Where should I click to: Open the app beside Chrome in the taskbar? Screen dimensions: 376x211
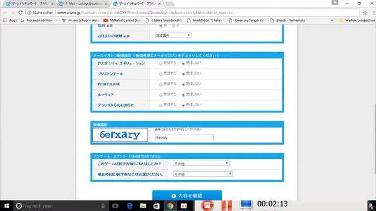click(x=184, y=206)
